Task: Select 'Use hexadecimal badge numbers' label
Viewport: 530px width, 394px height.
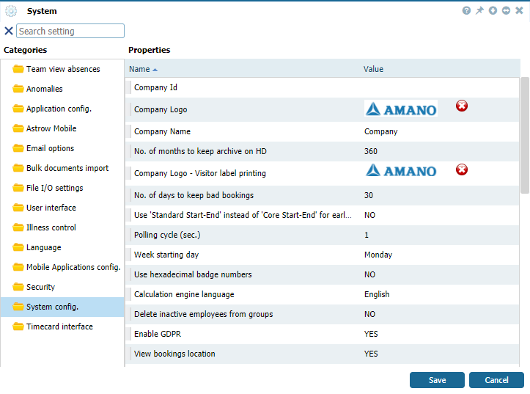Action: click(193, 274)
